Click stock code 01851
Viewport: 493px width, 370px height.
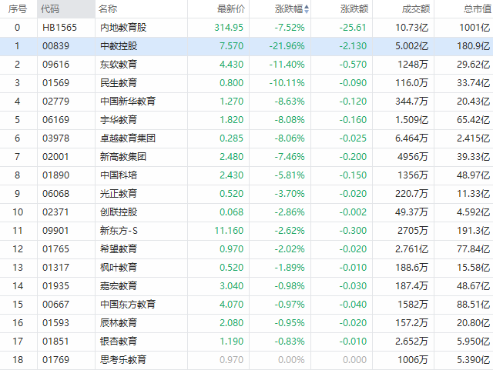55,342
